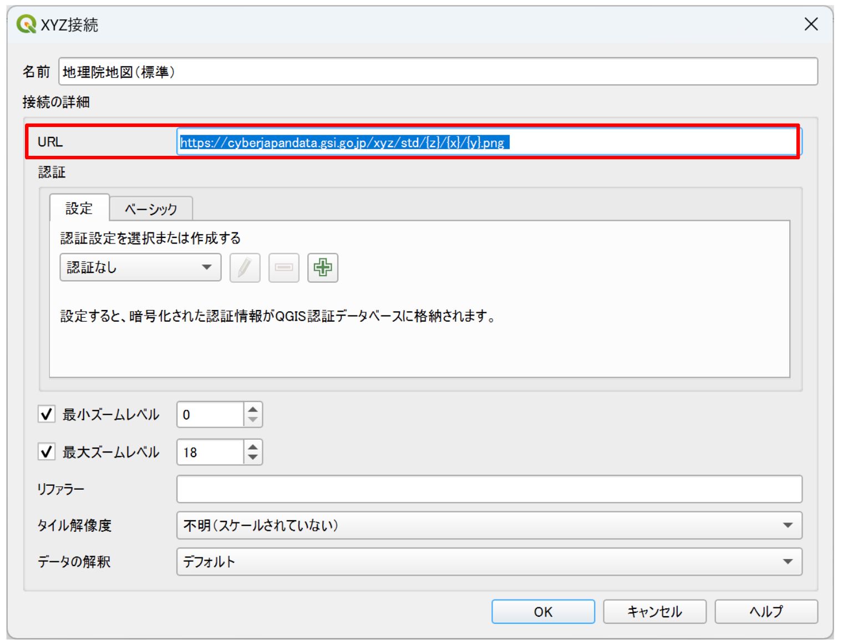843x640 pixels.
Task: Click the minus remove-authentication icon
Action: pos(283,268)
